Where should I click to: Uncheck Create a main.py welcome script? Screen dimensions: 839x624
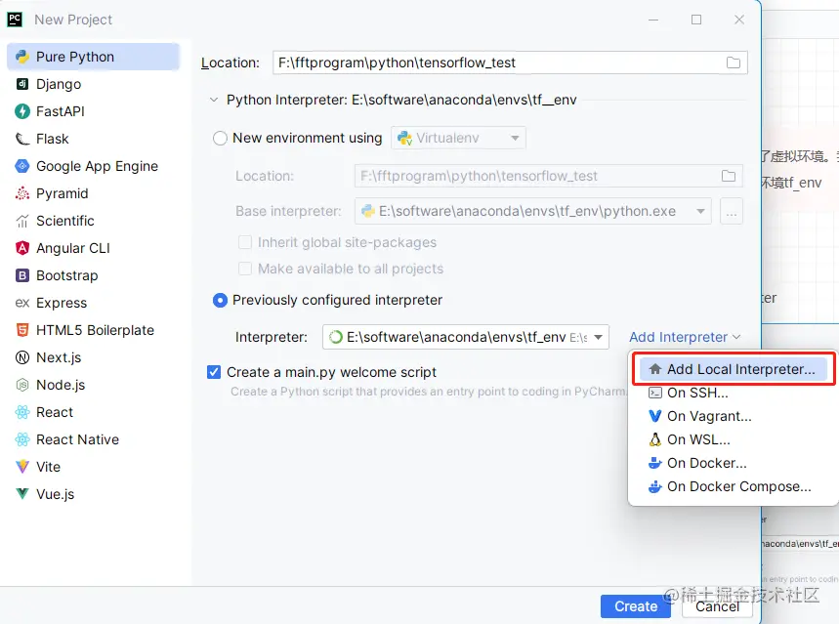click(x=214, y=372)
